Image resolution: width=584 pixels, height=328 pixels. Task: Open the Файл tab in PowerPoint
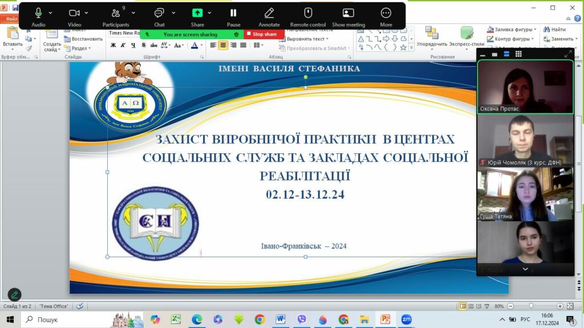click(10, 19)
